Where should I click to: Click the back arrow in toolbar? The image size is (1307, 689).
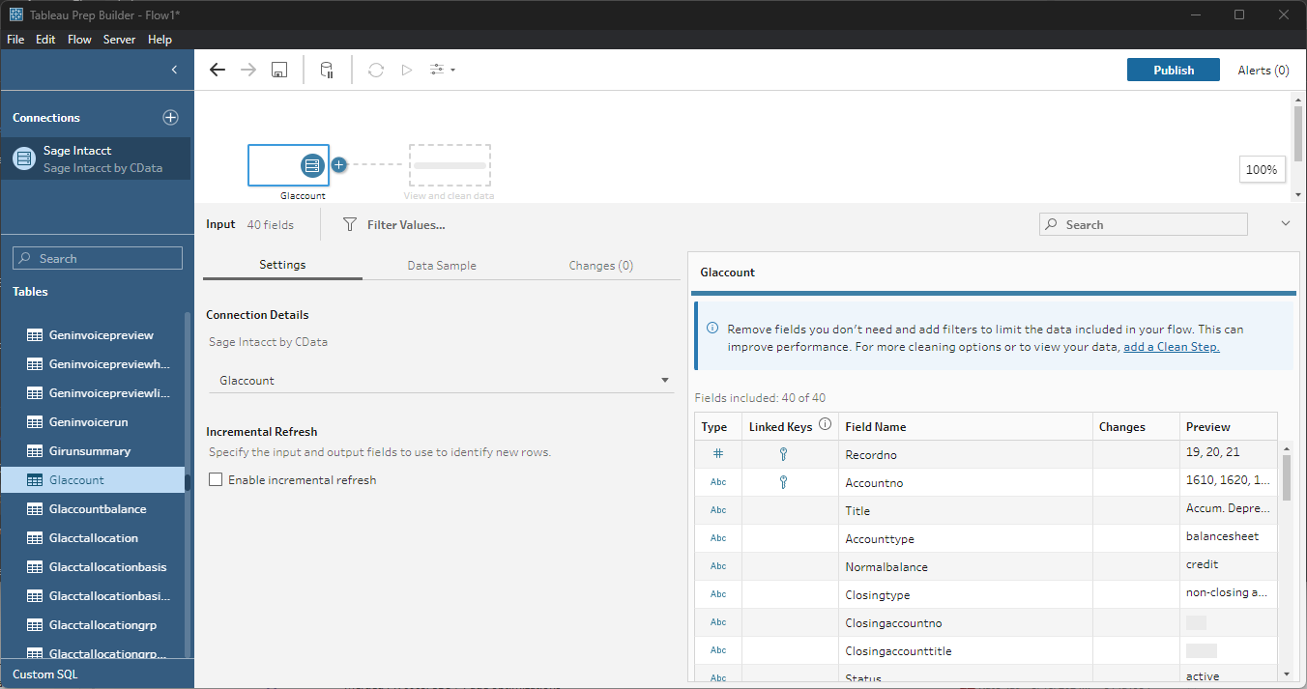pyautogui.click(x=218, y=70)
